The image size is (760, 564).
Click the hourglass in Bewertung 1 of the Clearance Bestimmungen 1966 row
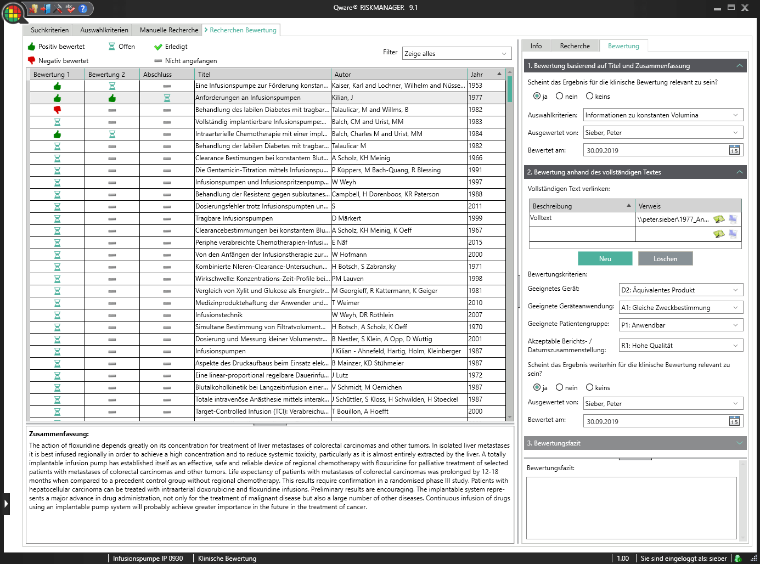point(57,159)
